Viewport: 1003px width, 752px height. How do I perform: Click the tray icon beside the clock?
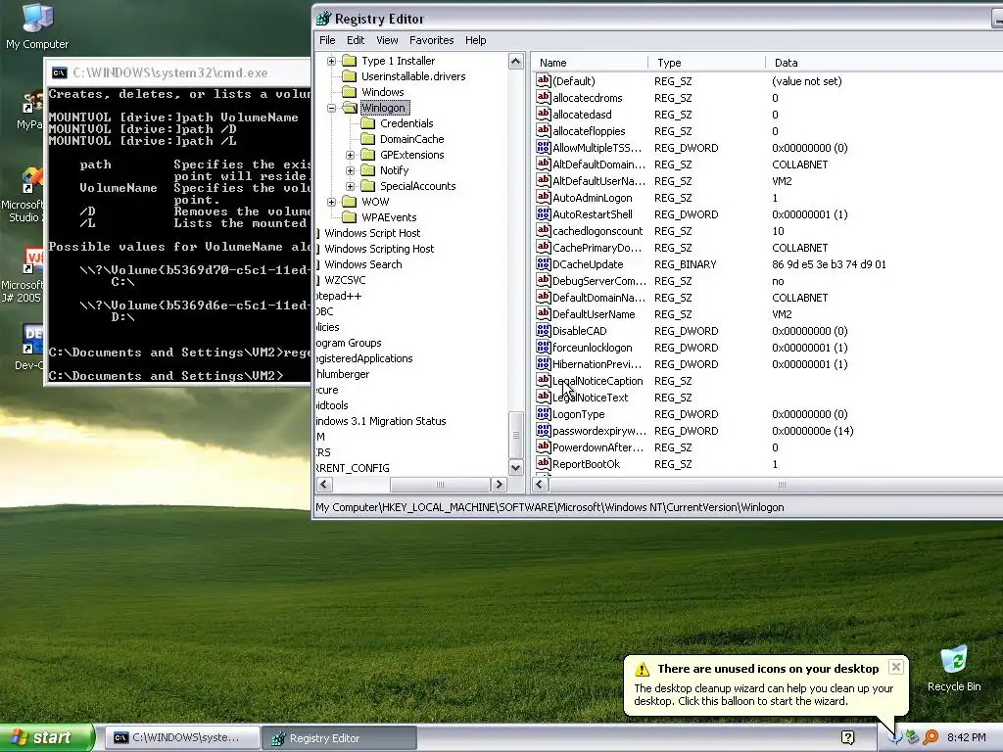click(x=931, y=737)
